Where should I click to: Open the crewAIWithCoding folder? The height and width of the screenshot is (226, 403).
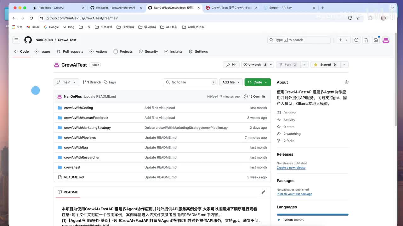coord(78,108)
